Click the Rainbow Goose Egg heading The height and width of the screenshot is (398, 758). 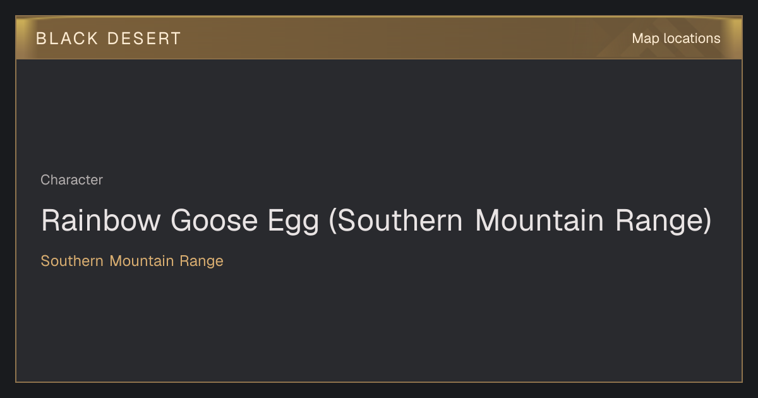pos(376,221)
